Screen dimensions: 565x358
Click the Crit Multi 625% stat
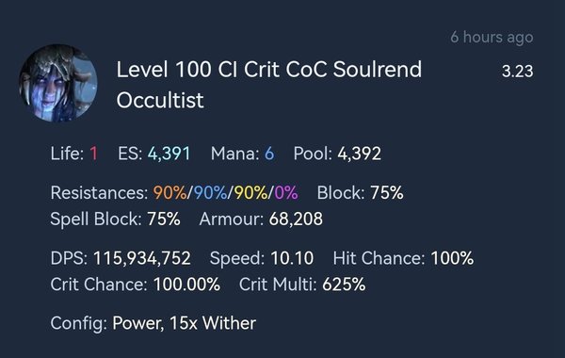click(302, 285)
